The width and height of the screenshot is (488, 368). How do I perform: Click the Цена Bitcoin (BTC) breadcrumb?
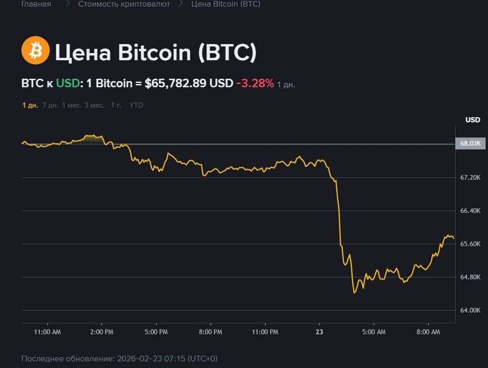226,4
